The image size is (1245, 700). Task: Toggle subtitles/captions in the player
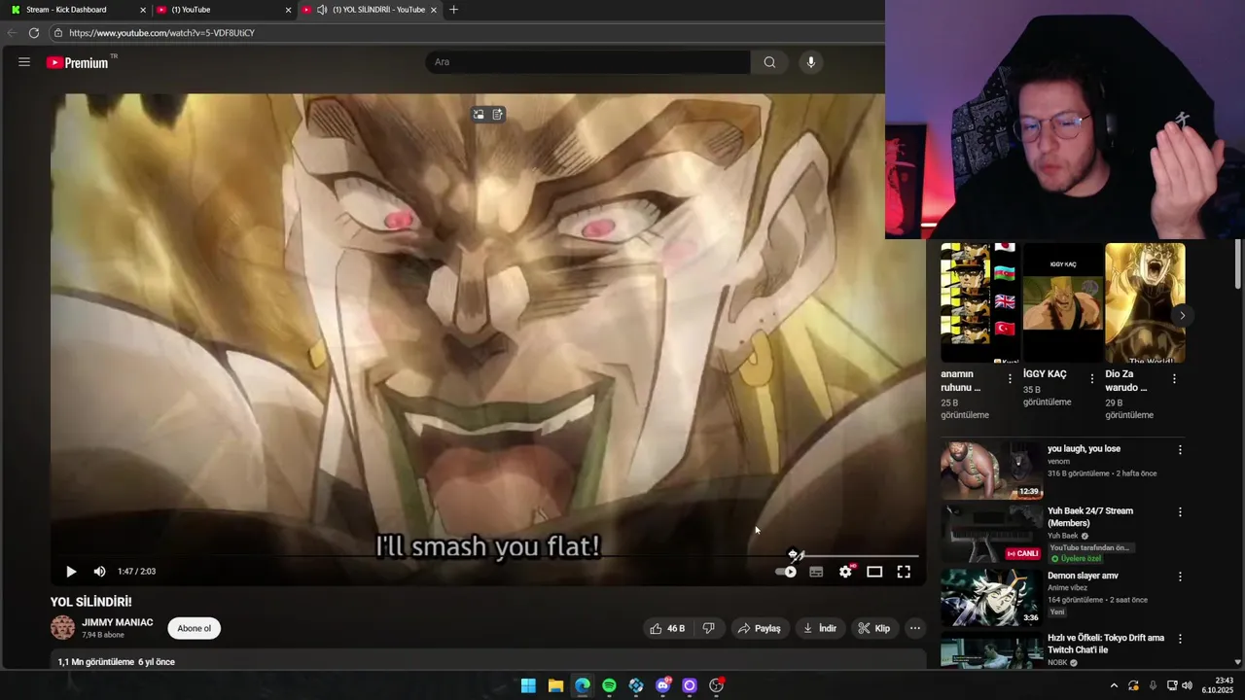pos(816,572)
